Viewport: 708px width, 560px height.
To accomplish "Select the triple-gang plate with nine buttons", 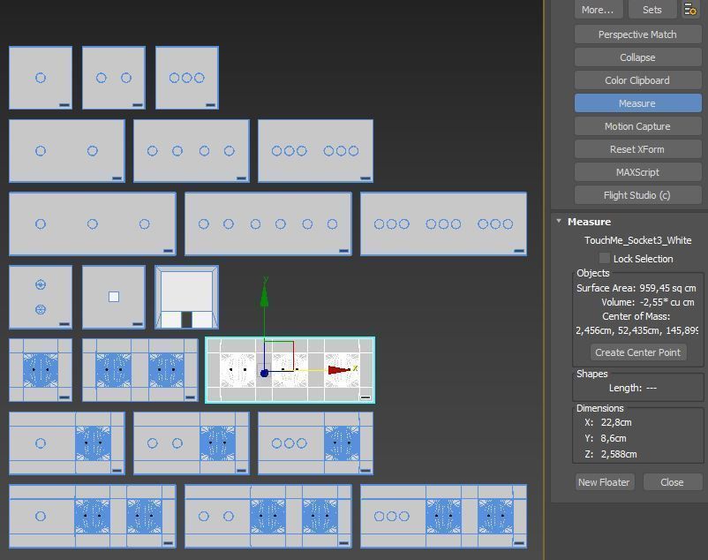I will [x=443, y=224].
